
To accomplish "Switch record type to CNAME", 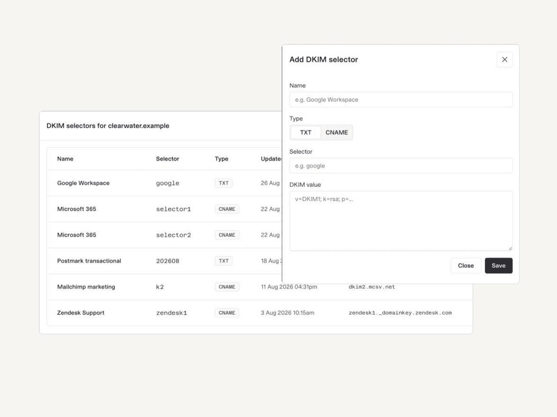I will tap(336, 132).
